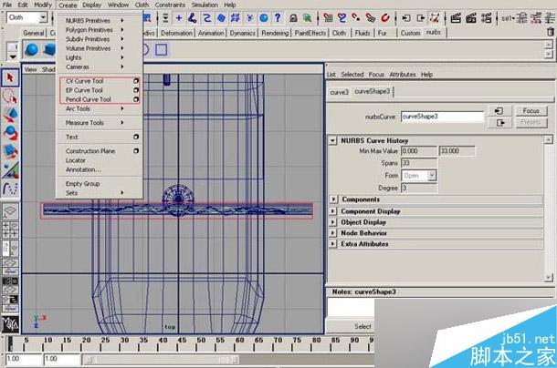Toggle snap to points plus icon

tap(179, 17)
